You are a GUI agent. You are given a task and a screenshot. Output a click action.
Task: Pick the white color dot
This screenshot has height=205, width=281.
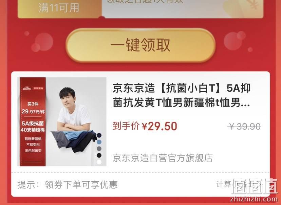(99, 162)
